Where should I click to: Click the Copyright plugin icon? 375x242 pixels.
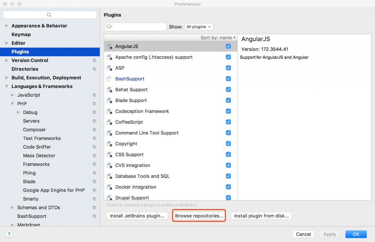(x=109, y=144)
